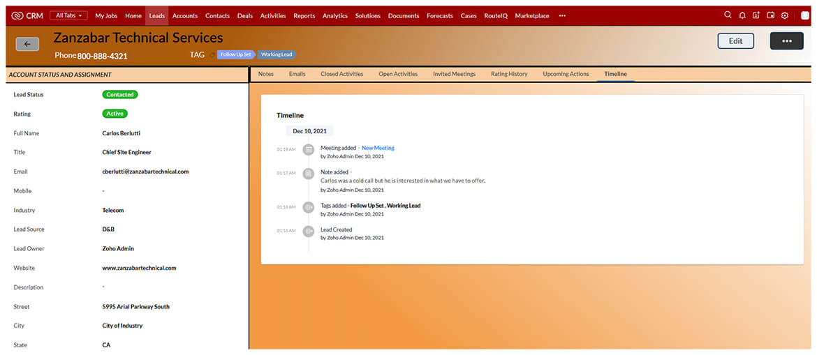Screen dimensions: 817x355
Task: Click the Full Name value Carlos Berlutti
Action: (x=122, y=133)
